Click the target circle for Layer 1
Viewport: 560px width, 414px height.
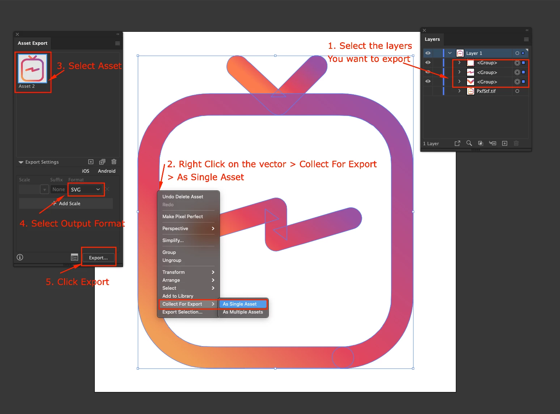coord(517,53)
